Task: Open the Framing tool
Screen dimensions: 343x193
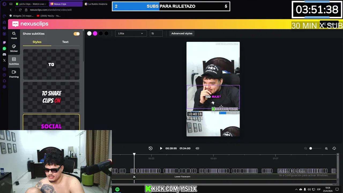Action: (x=14, y=74)
